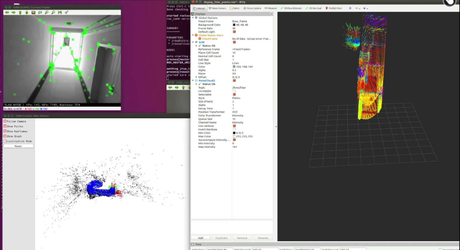Click the Fixed Frame value livox_frame
The width and height of the screenshot is (460, 250).
point(240,21)
